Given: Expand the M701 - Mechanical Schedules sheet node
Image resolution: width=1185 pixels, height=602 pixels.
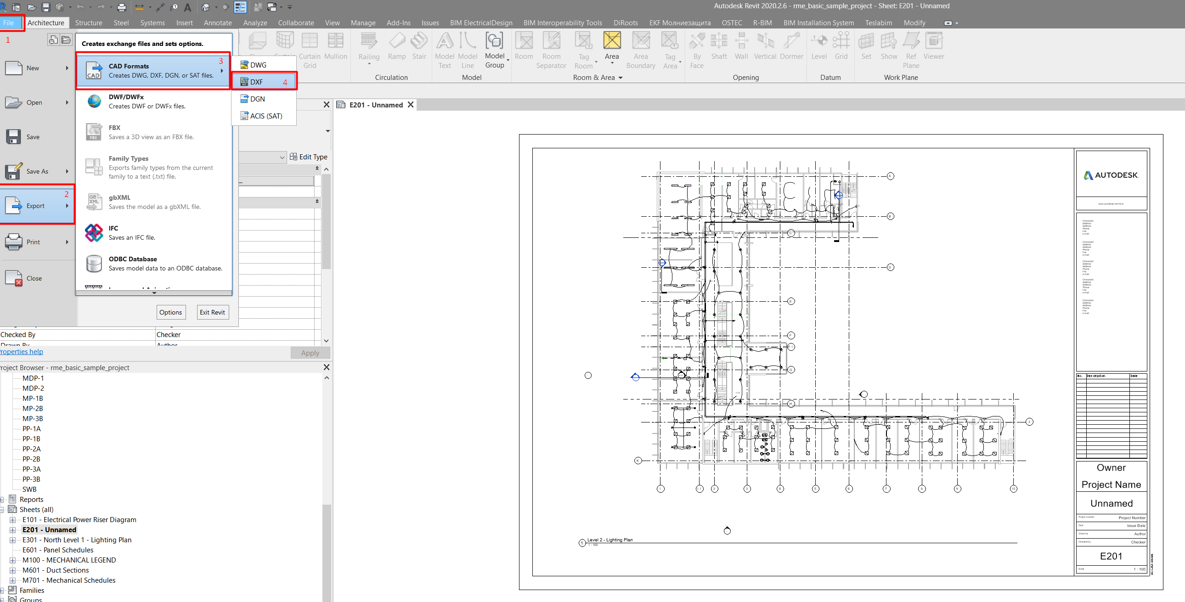Looking at the screenshot, I should [x=13, y=580].
